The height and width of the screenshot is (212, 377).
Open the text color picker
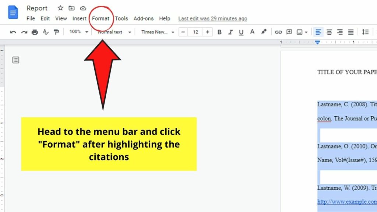252,32
